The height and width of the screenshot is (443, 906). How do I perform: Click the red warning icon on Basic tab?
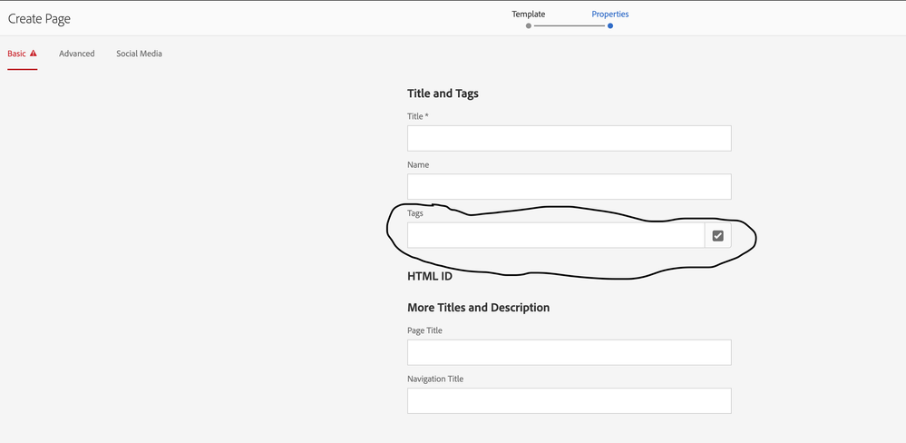point(34,54)
